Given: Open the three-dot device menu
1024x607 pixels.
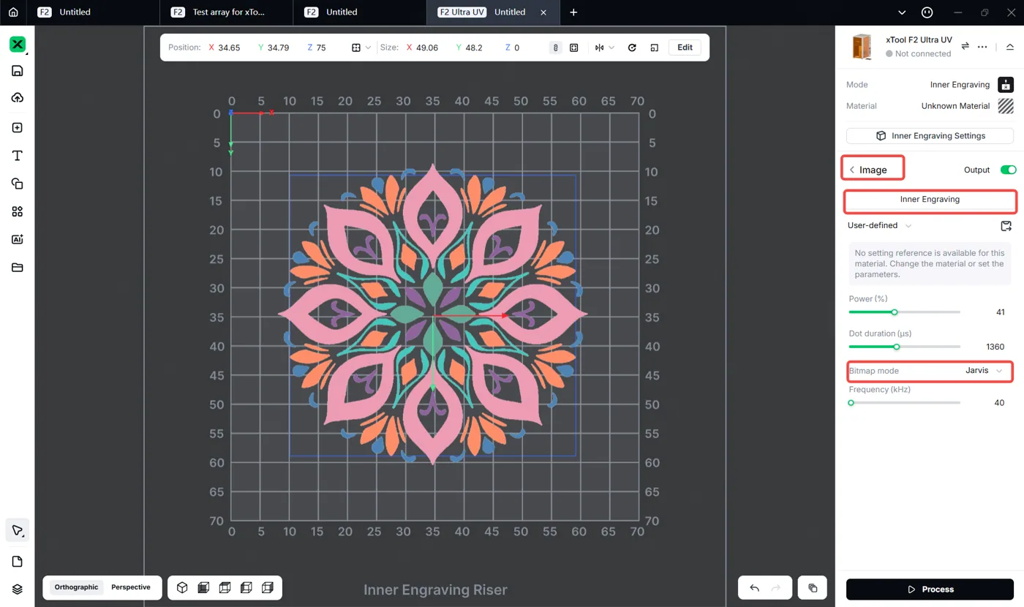Looking at the screenshot, I should 982,46.
